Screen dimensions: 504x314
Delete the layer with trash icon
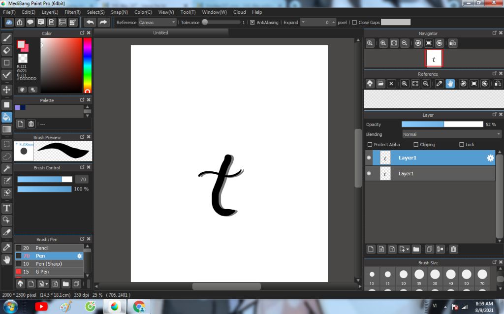point(453,249)
